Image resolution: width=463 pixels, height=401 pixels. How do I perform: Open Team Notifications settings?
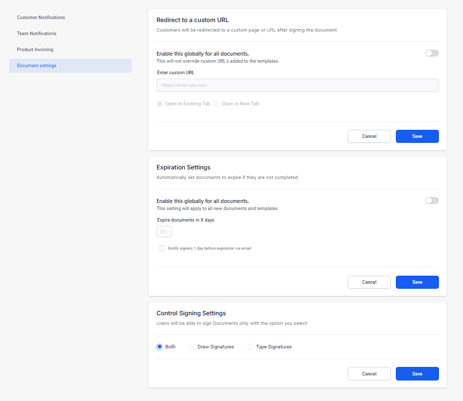click(x=37, y=34)
